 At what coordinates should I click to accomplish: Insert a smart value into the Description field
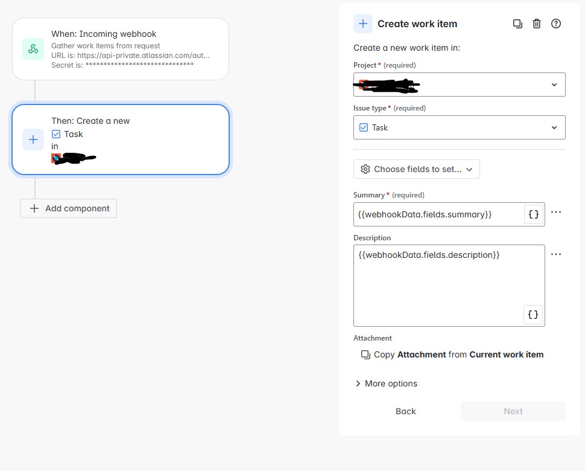533,314
